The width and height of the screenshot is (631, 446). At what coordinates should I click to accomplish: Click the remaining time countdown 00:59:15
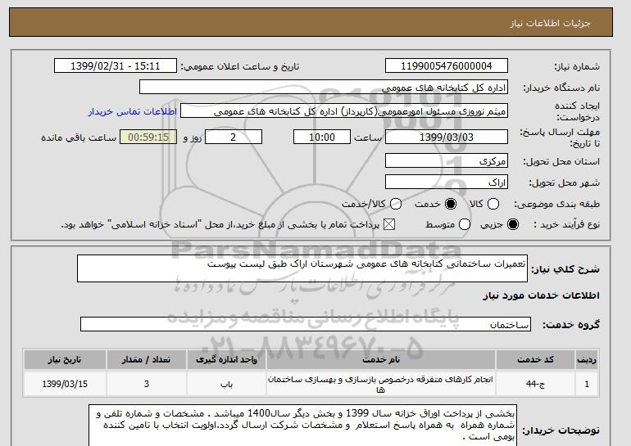click(x=148, y=137)
